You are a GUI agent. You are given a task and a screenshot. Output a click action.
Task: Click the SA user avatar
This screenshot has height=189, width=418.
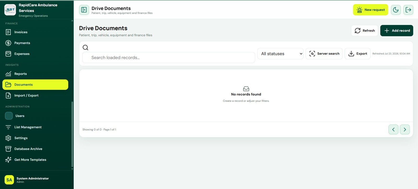[9, 180]
